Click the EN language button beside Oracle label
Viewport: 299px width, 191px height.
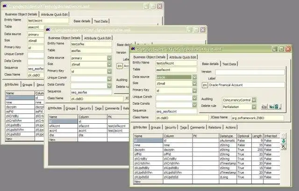pyautogui.click(x=205, y=85)
